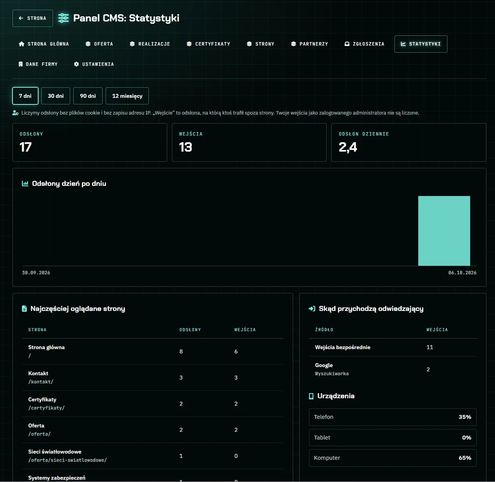Go back using the Strona button
The height and width of the screenshot is (482, 495).
tap(33, 18)
